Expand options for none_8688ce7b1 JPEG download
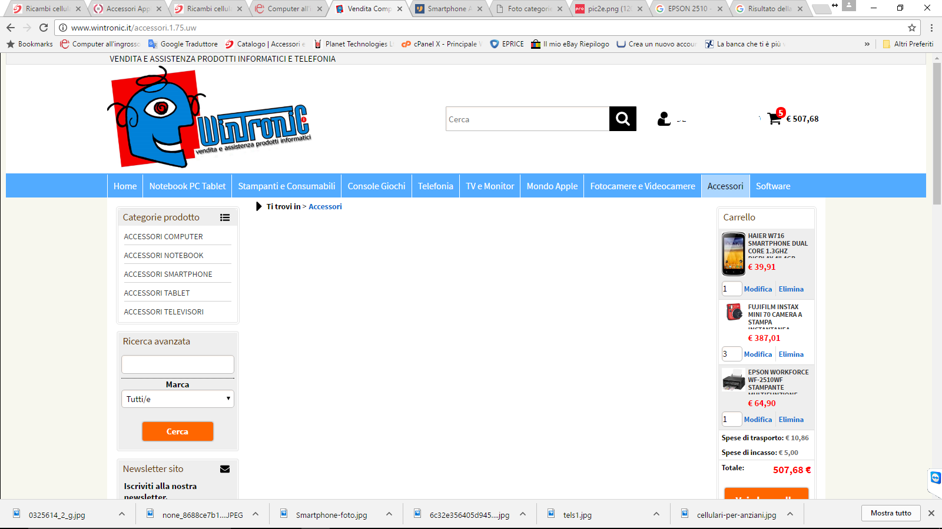This screenshot has width=942, height=529. (x=256, y=514)
